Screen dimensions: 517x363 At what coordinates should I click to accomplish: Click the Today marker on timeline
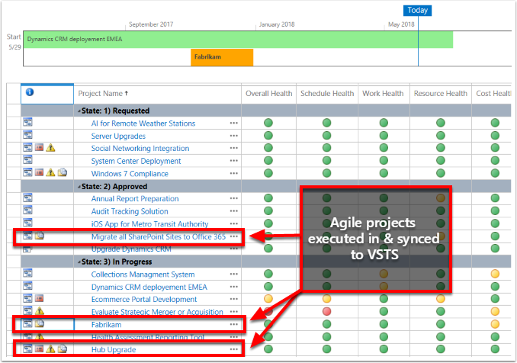(417, 11)
